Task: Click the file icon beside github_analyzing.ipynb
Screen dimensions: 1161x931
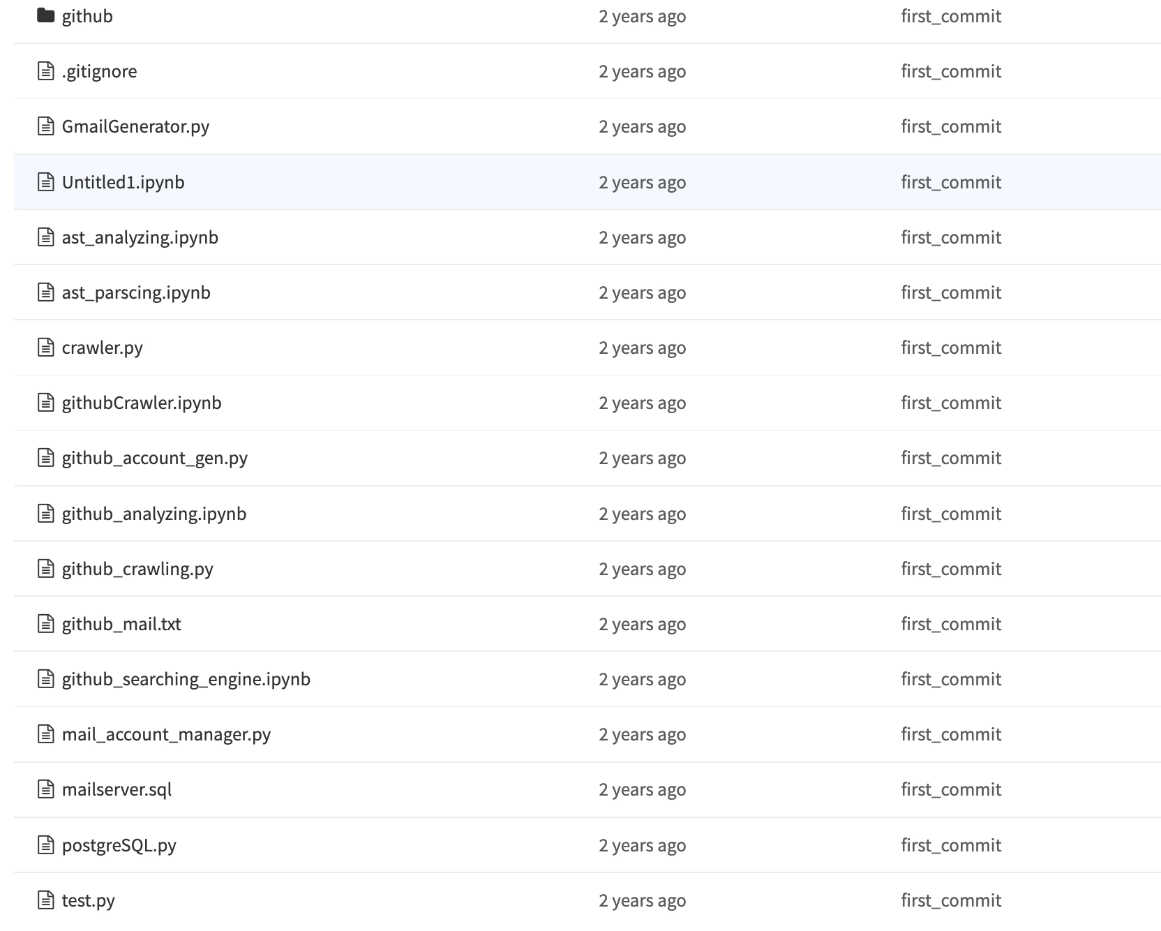Action: [x=45, y=514]
